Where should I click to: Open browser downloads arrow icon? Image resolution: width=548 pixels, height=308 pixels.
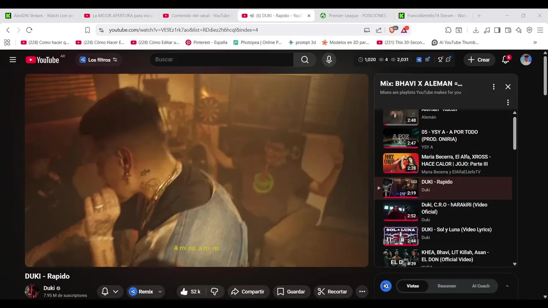click(x=476, y=30)
